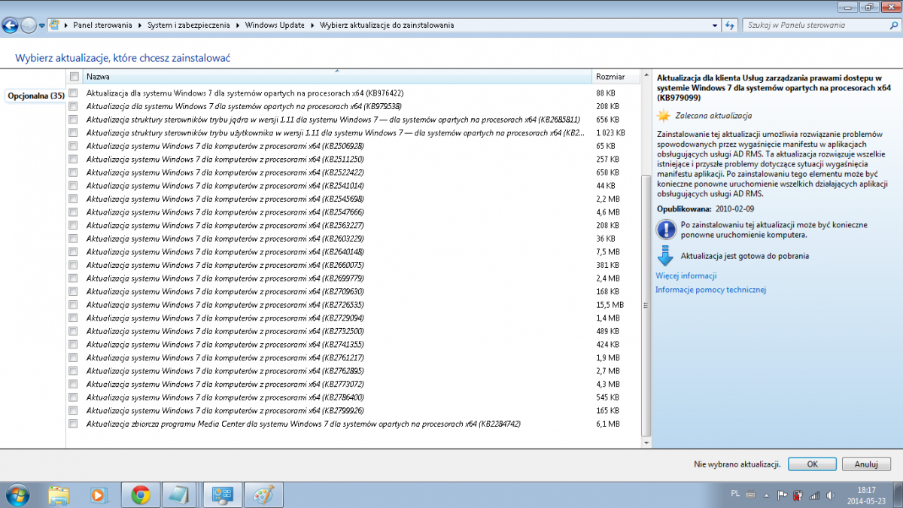The image size is (903, 508).
Task: Open the volume speaker icon in the tray
Action: coord(829,494)
